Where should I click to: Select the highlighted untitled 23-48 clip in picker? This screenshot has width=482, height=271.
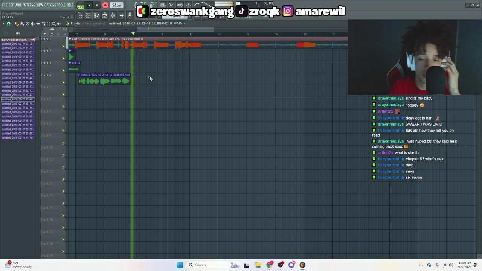(18, 99)
